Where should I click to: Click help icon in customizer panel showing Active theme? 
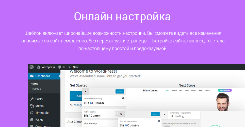point(123,98)
